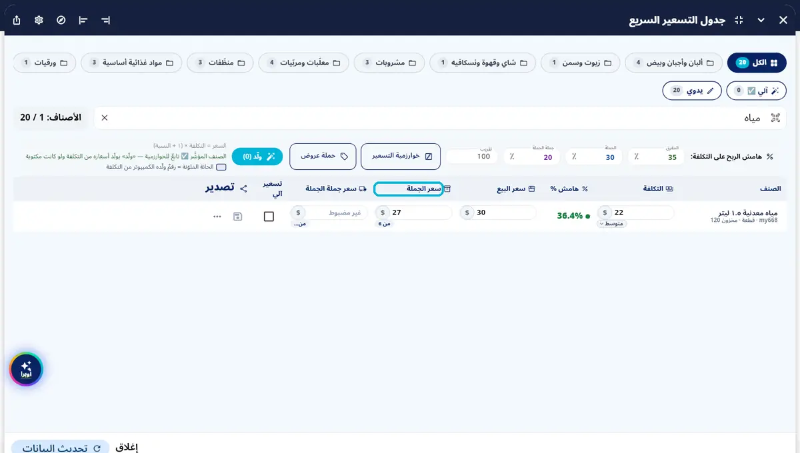Click the share icon next to تصدير
This screenshot has height=453, width=800.
pos(243,189)
